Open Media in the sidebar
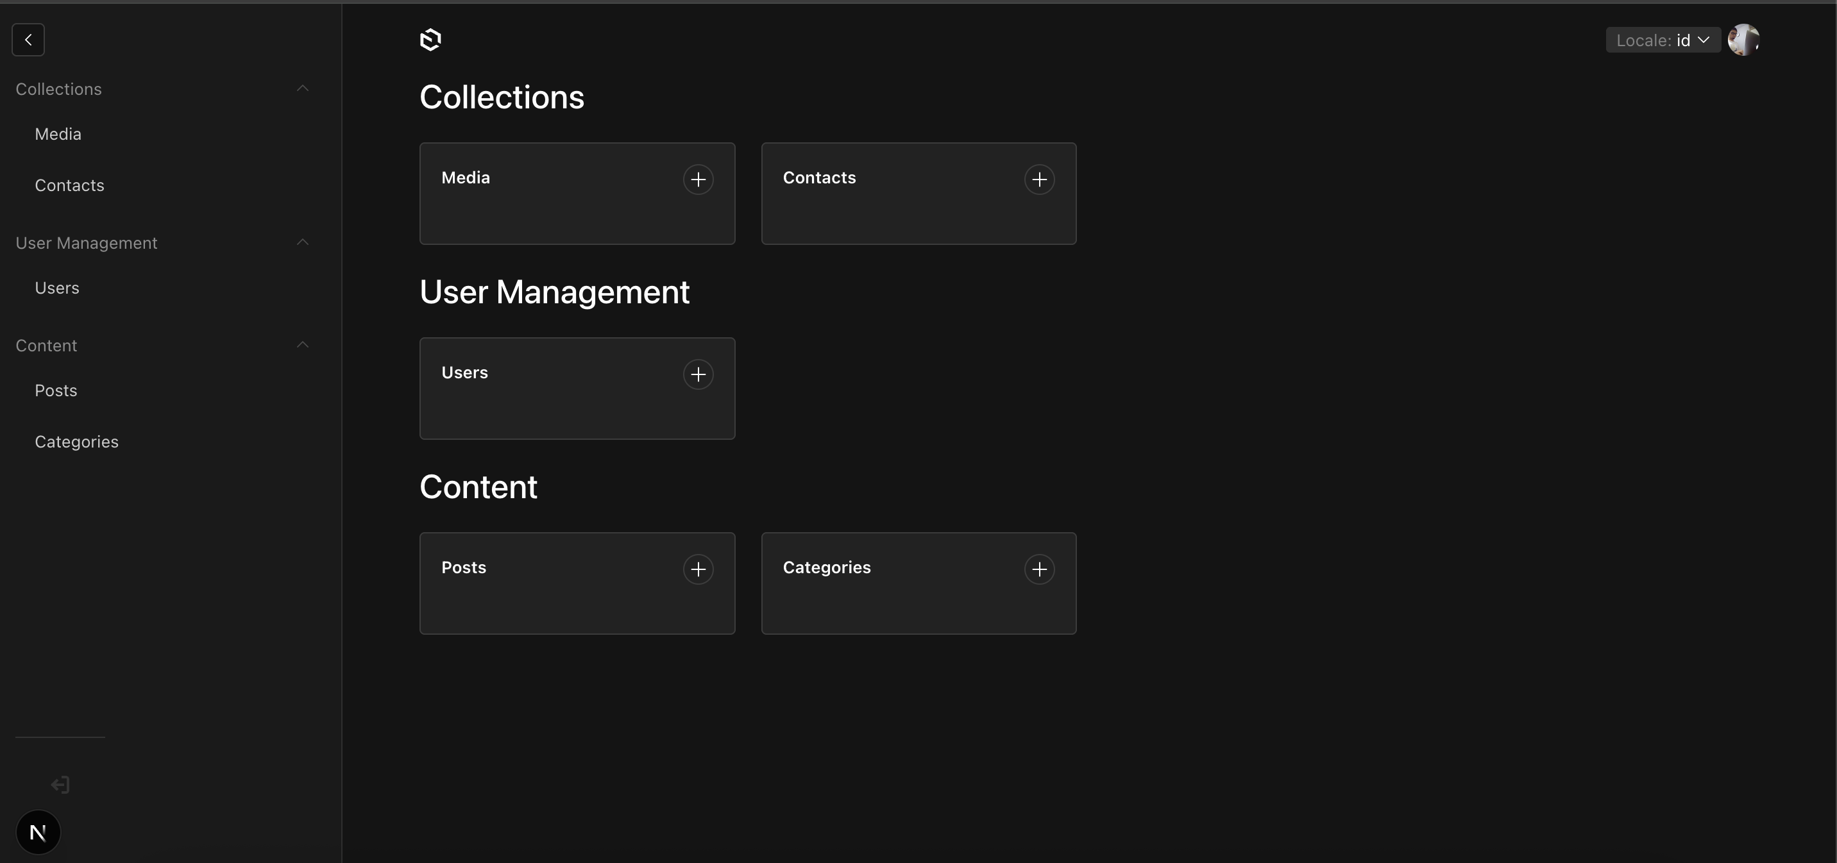The image size is (1837, 863). (58, 134)
